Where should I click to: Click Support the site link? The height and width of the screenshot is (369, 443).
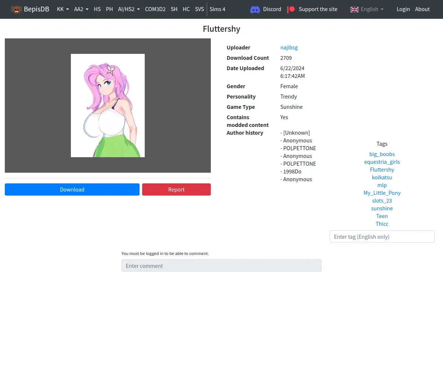pos(312,9)
